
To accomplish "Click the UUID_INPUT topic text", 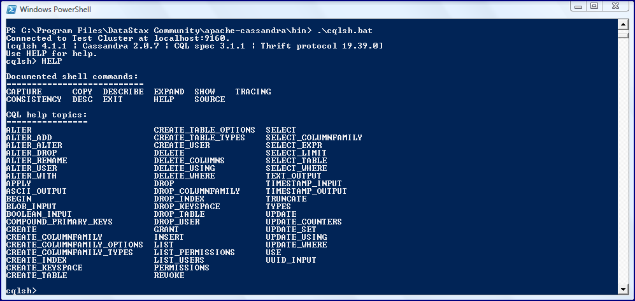I will tap(291, 260).
